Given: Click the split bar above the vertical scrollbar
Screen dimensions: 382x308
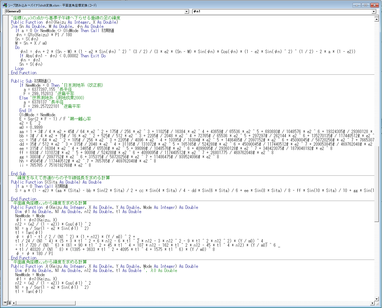Looking at the screenshot, I should [377, 16].
